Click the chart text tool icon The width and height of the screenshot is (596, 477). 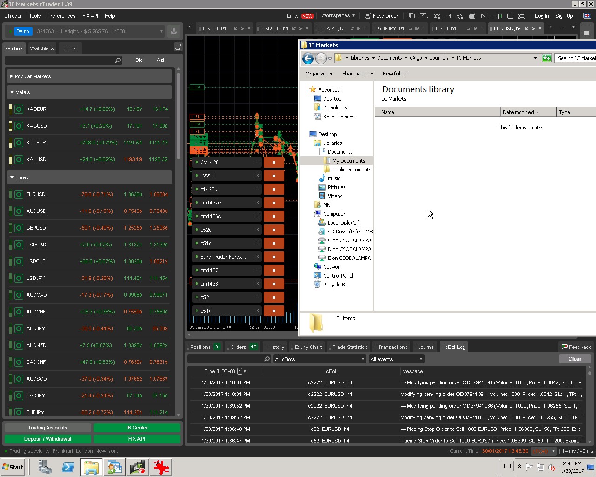[449, 16]
